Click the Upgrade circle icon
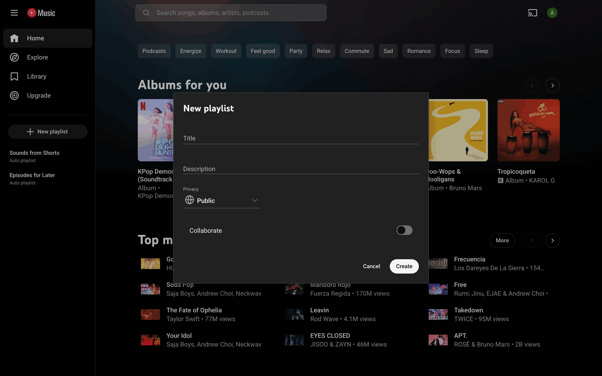The width and height of the screenshot is (602, 376). coord(14,96)
